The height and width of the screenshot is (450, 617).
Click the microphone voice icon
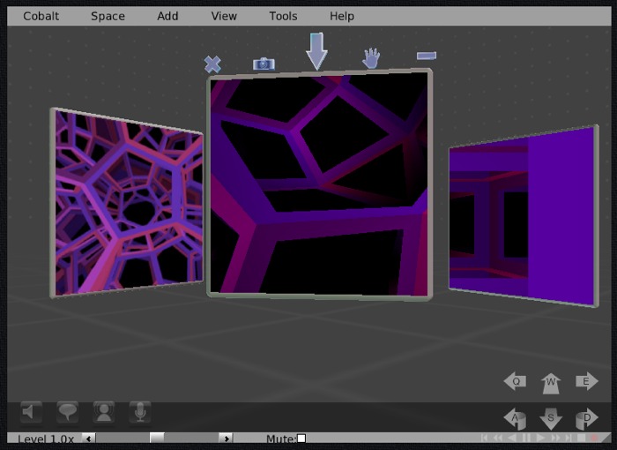tap(139, 412)
